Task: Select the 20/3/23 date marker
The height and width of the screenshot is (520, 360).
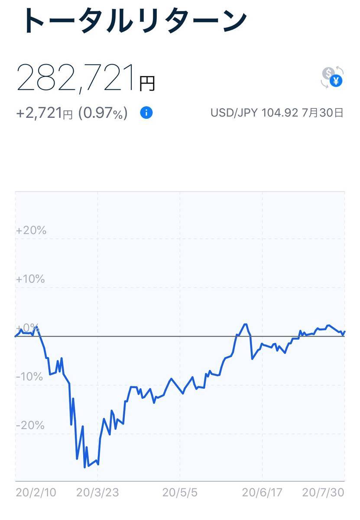Action: [x=97, y=493]
